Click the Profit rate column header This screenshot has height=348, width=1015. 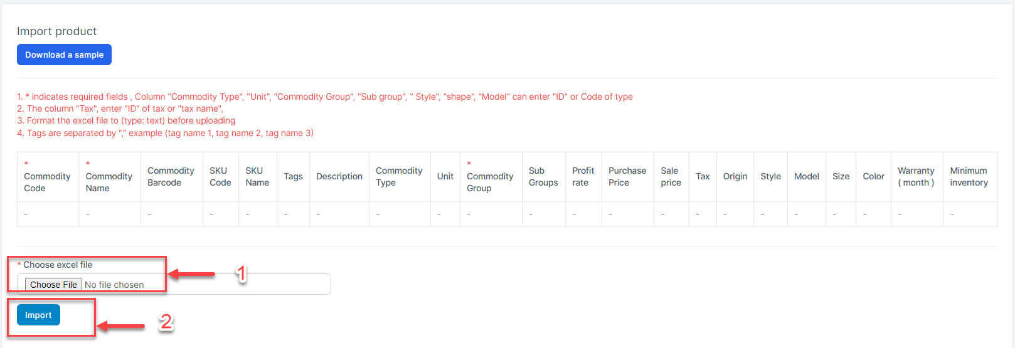[x=583, y=177]
